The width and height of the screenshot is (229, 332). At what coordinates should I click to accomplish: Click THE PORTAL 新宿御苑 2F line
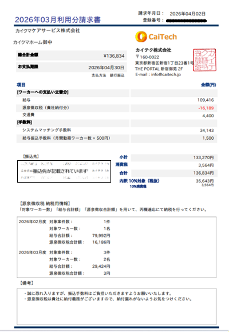(x=159, y=69)
